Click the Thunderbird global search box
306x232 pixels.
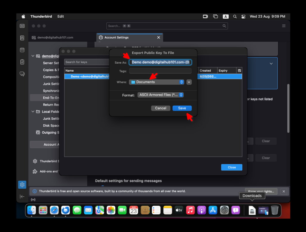[x=167, y=26]
